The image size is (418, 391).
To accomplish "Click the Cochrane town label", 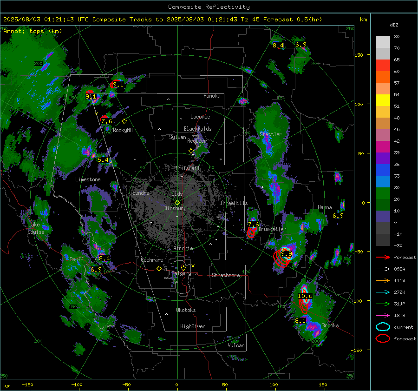I will pyautogui.click(x=152, y=260).
